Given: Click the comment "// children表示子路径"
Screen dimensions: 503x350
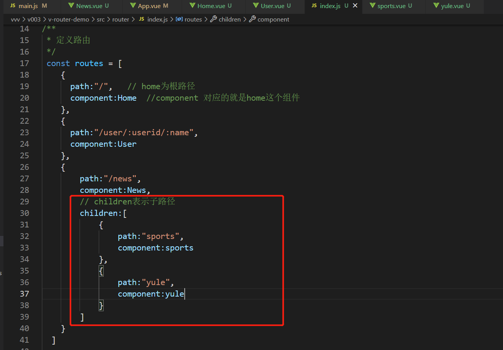Looking at the screenshot, I should [x=127, y=201].
